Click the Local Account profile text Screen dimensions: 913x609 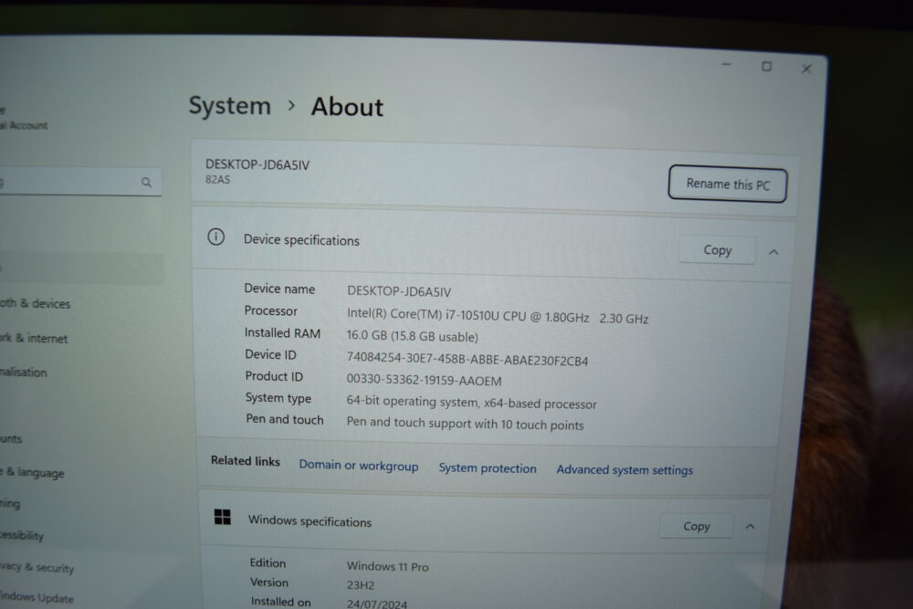(x=24, y=125)
